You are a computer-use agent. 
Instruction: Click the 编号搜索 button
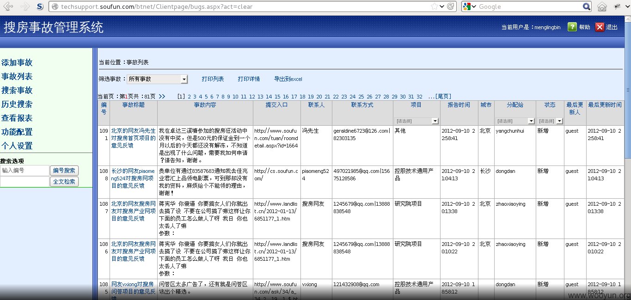[x=64, y=171]
